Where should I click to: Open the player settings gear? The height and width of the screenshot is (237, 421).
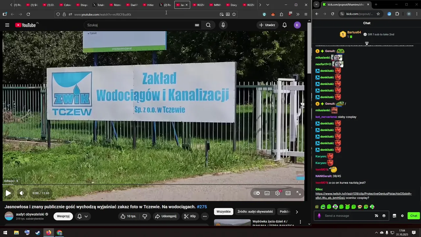278,193
